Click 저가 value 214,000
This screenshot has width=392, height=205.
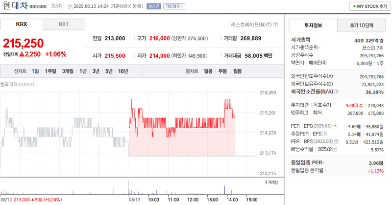pos(160,56)
